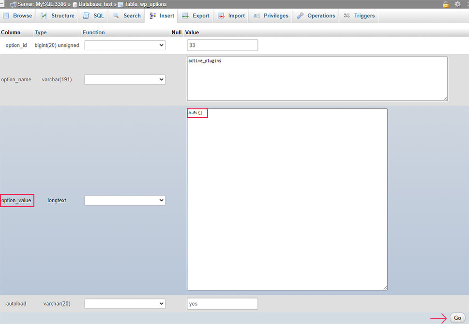Image resolution: width=469 pixels, height=327 pixels.
Task: Click the bigint(20) unsigned type text
Action: (x=57, y=45)
